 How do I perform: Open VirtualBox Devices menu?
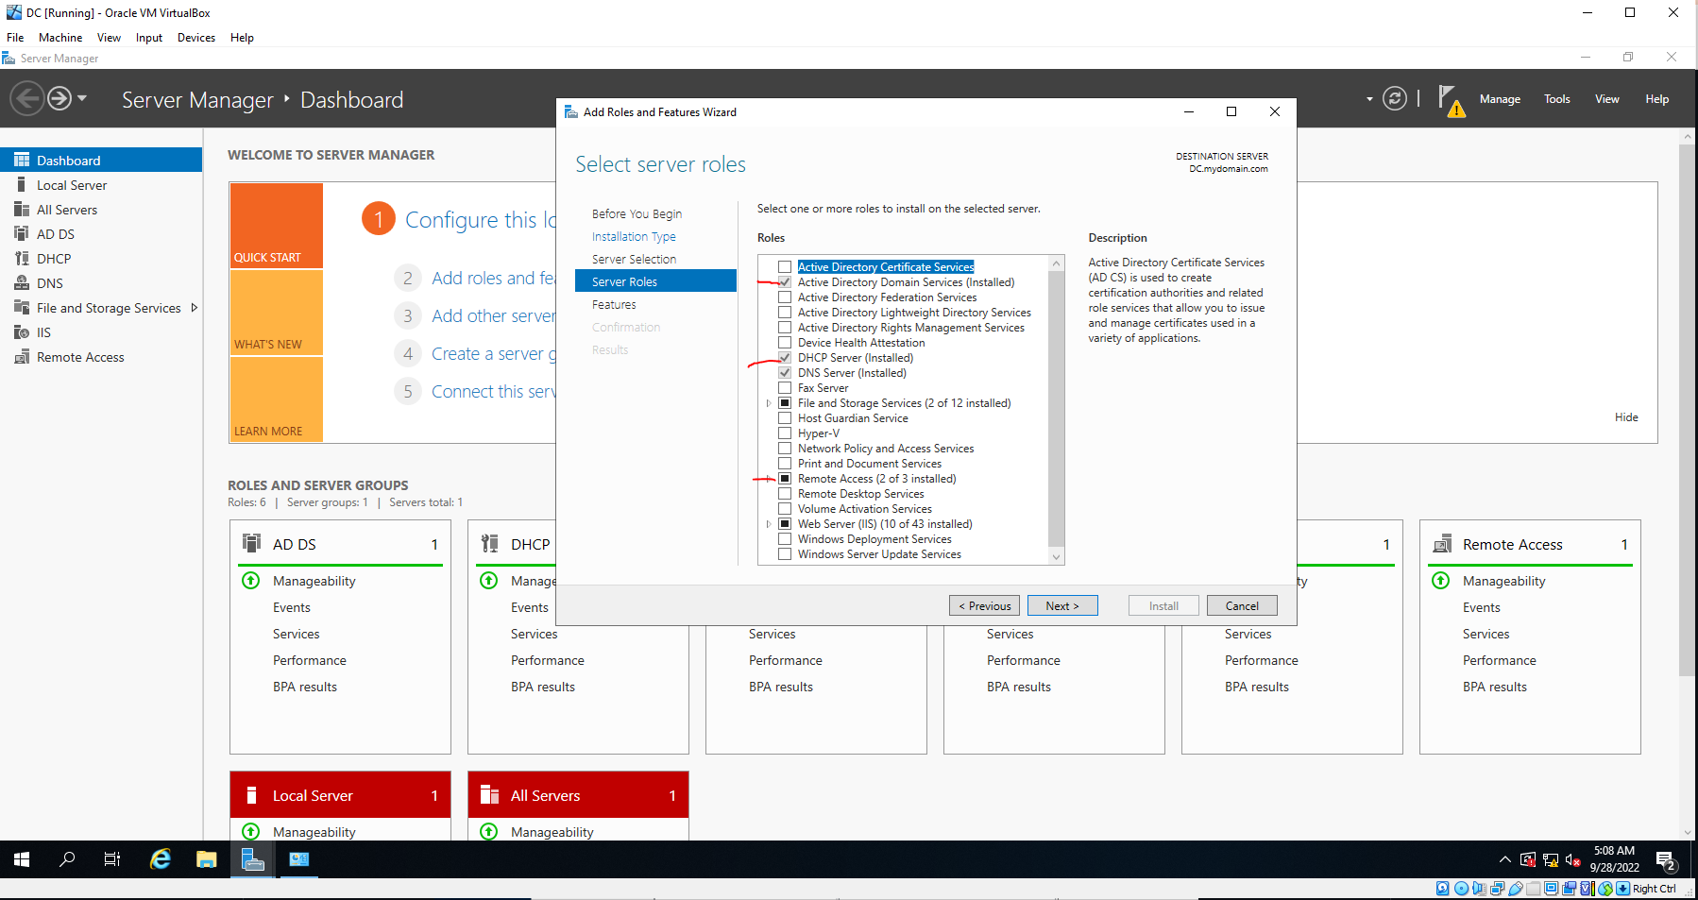[196, 38]
